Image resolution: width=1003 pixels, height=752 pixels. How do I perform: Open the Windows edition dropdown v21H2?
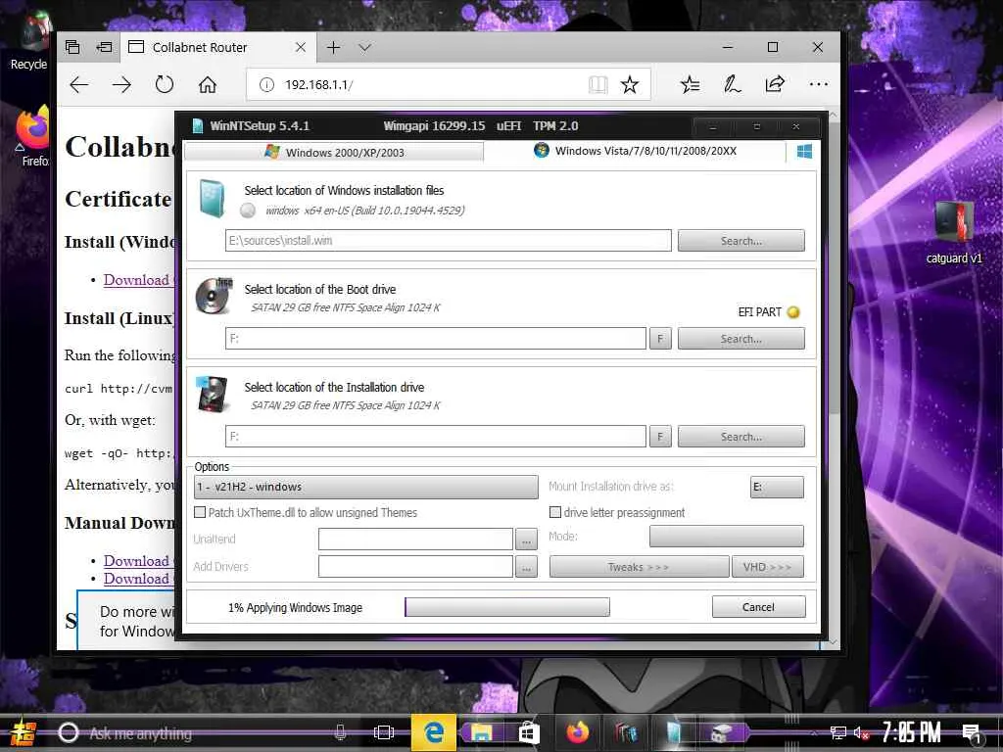[x=366, y=487]
